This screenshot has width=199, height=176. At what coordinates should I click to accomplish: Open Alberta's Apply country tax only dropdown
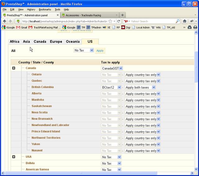tap(142, 94)
